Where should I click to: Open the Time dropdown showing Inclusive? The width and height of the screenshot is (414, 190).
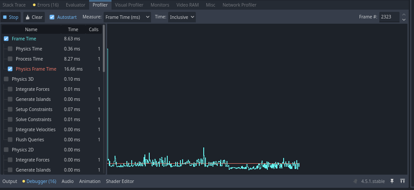(181, 17)
